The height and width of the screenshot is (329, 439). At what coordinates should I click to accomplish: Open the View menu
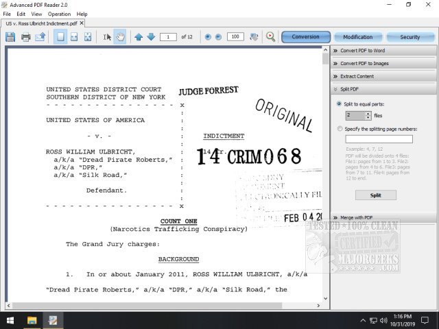pos(36,14)
